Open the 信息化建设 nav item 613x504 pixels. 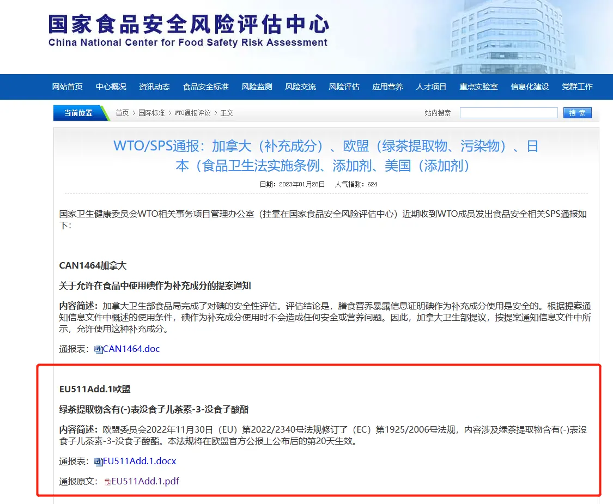tap(530, 87)
